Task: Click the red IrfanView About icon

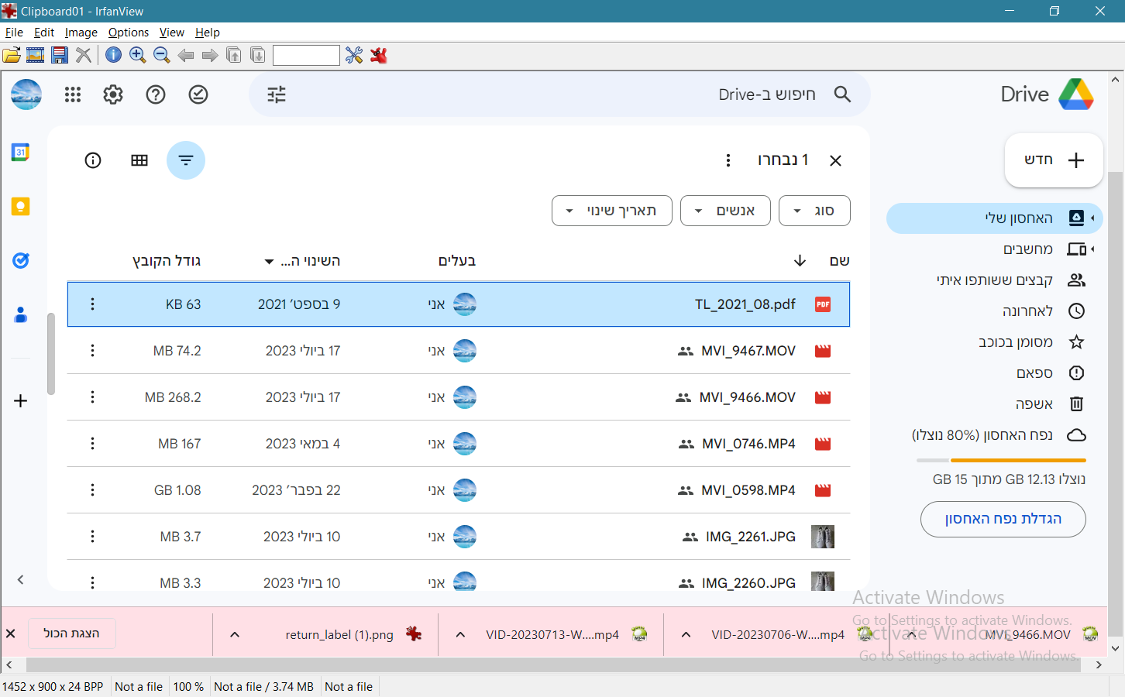Action: pyautogui.click(x=378, y=55)
